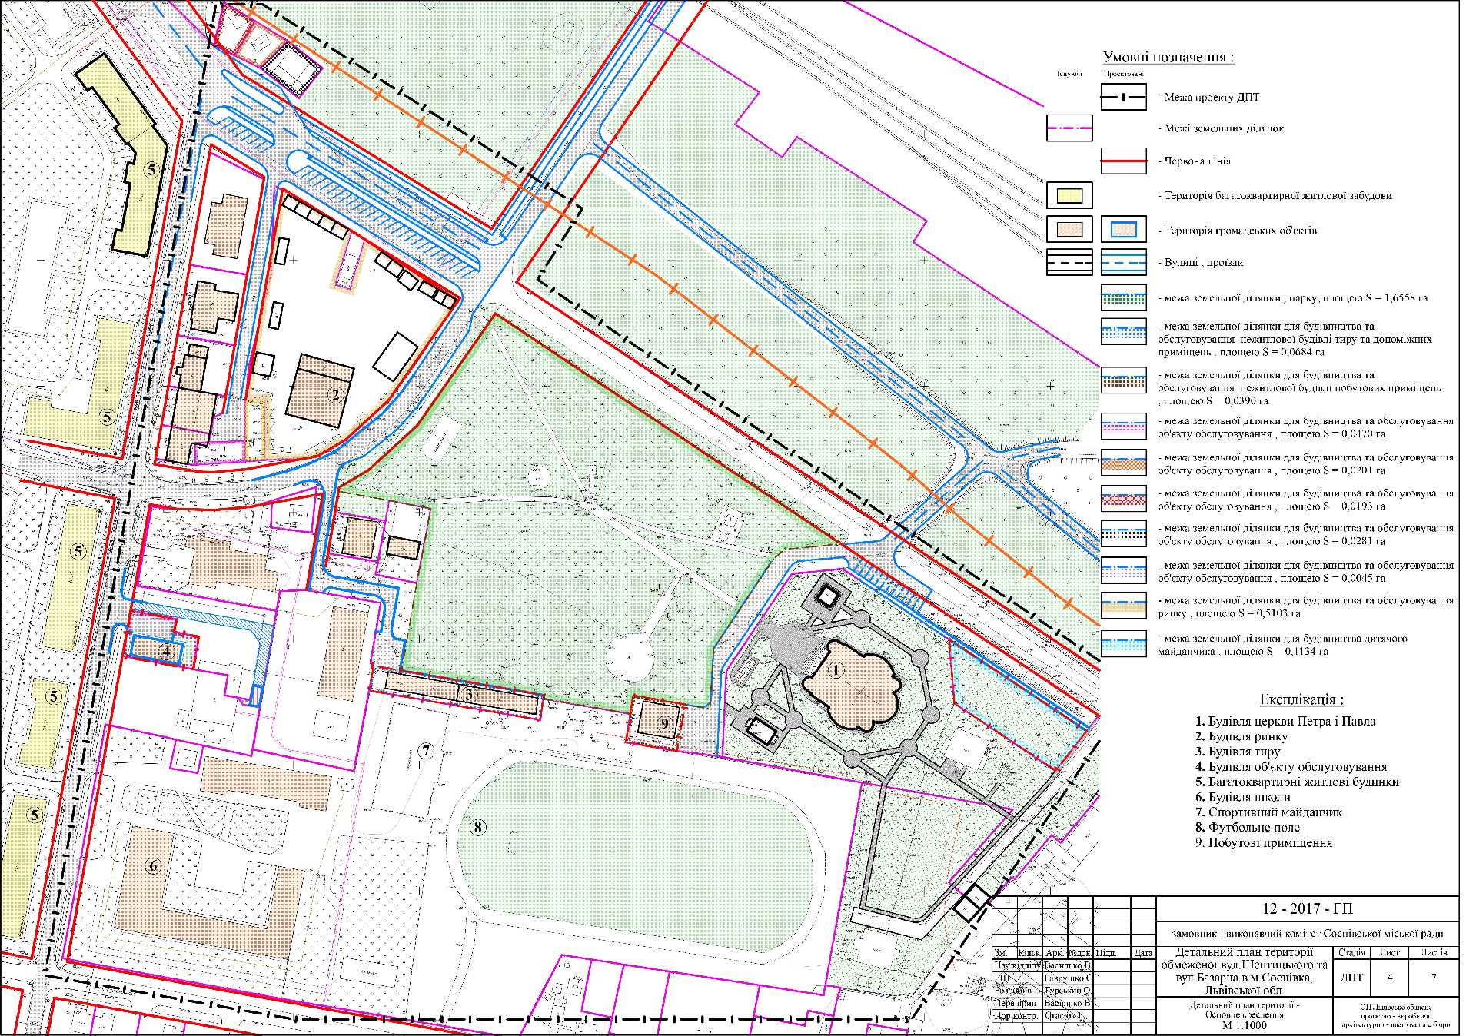Viewport: 1476px width, 1036px height.
Task: Click yellow residential territory legend swatch
Action: pos(1069,195)
